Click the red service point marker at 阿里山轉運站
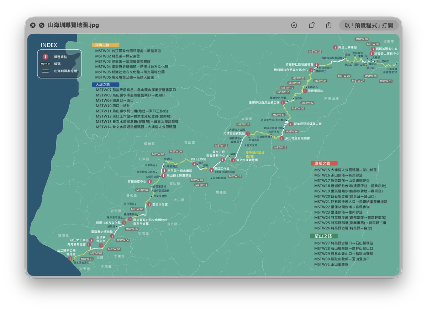Screen dimensions: 427x311 [335, 47]
